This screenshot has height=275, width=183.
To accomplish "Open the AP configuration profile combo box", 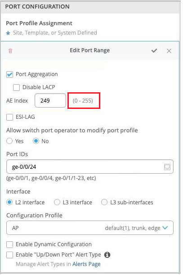I will 90,228.
